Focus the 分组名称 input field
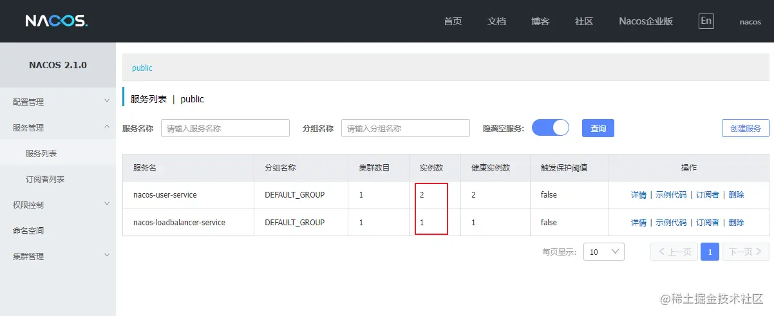774x316 pixels. pos(406,128)
